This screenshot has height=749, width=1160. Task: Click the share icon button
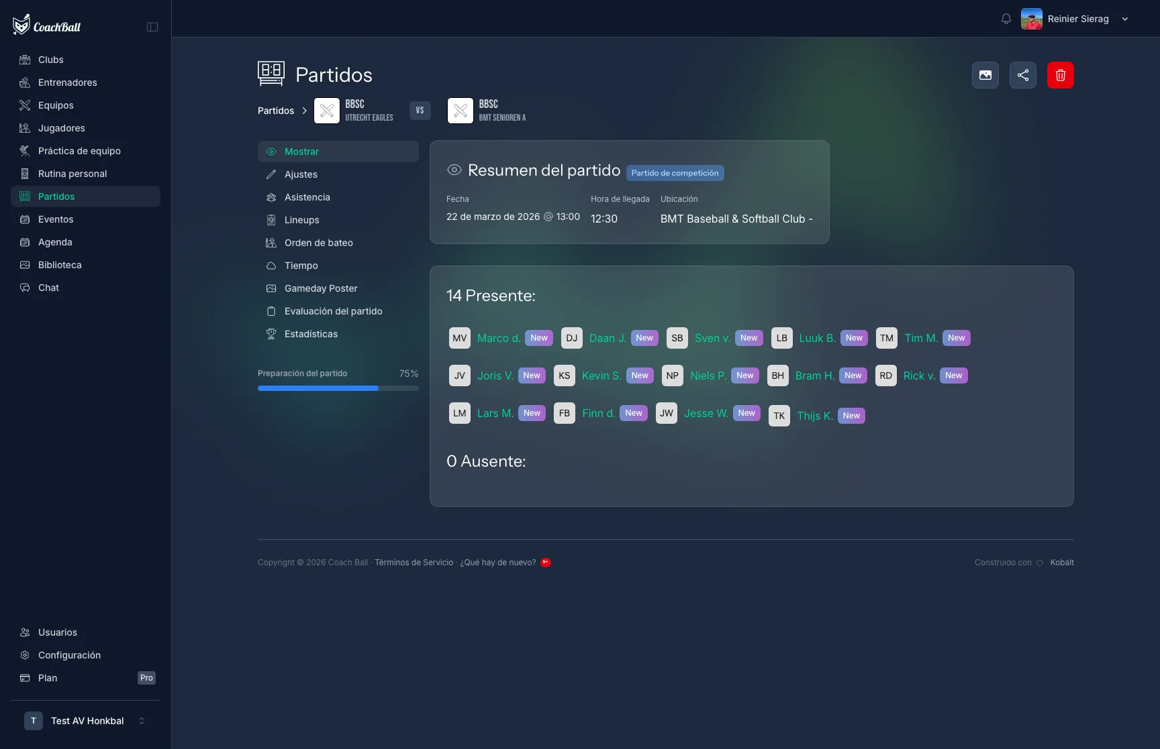(x=1022, y=75)
